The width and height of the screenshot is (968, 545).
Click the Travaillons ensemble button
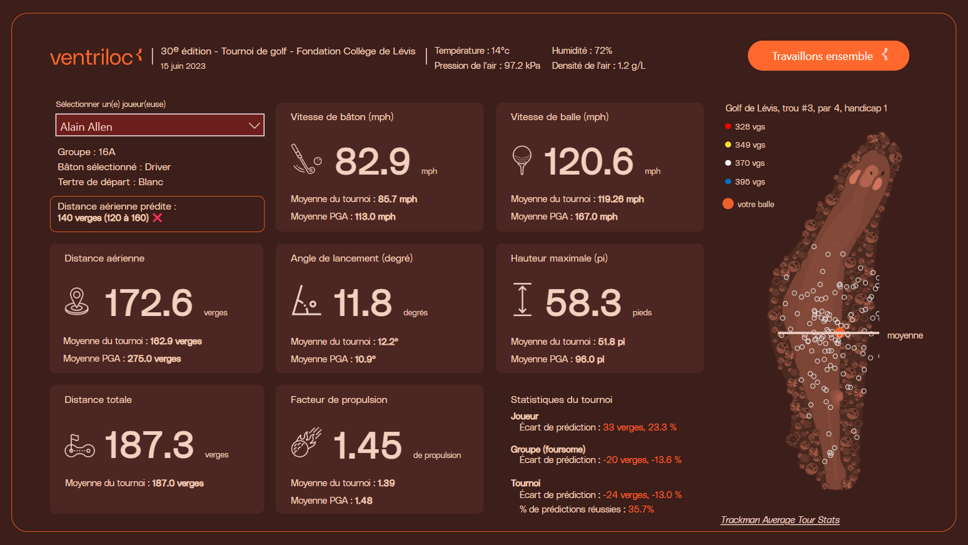tap(828, 56)
